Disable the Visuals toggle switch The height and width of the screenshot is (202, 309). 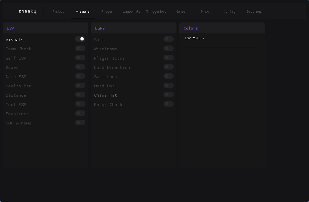coord(80,39)
